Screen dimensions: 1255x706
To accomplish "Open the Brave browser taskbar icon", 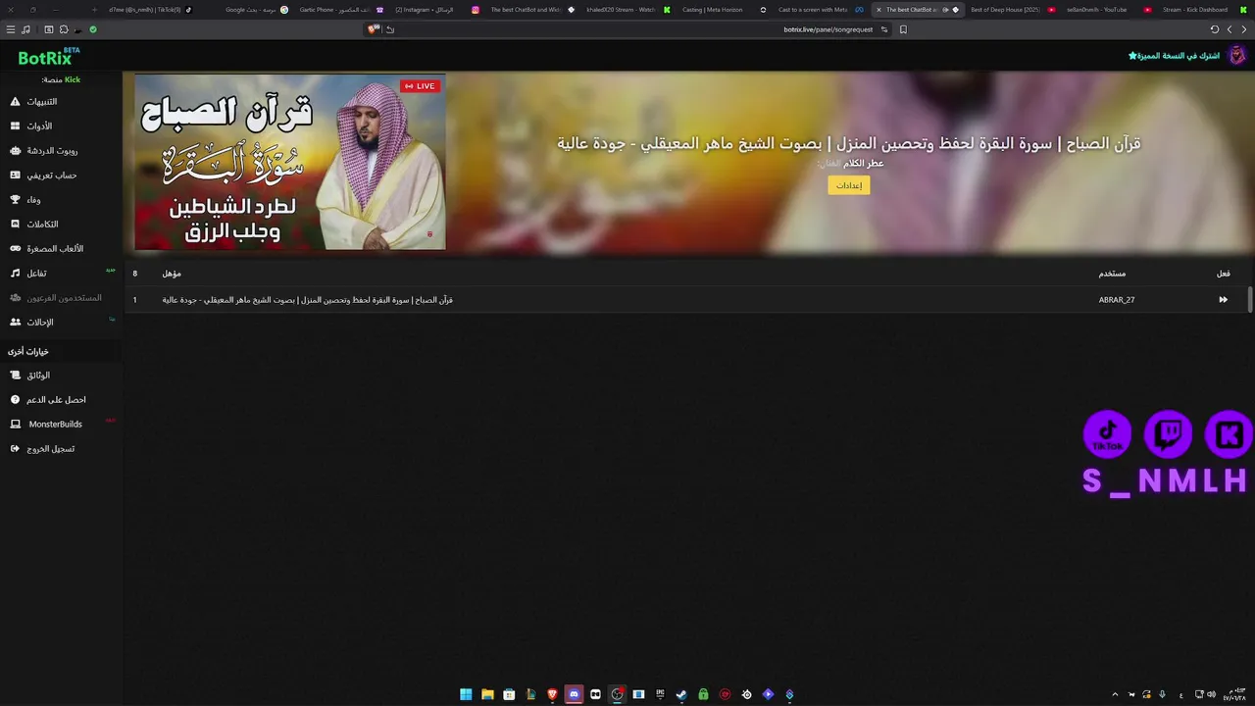I will (552, 694).
